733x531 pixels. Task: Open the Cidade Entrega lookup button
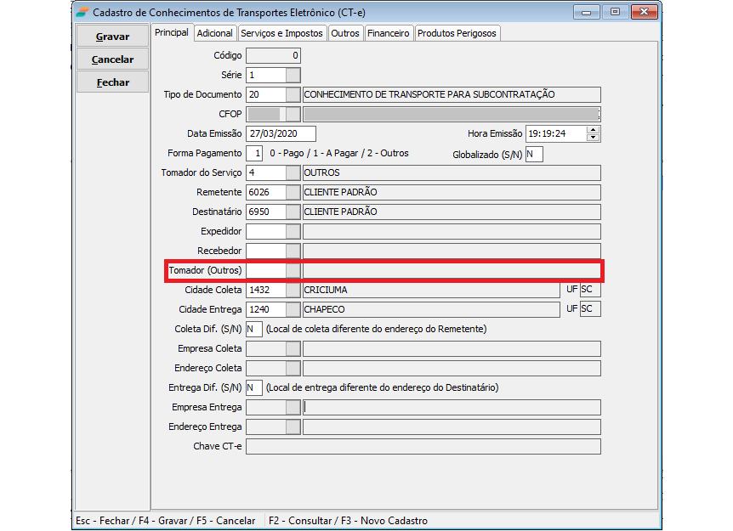click(x=293, y=309)
